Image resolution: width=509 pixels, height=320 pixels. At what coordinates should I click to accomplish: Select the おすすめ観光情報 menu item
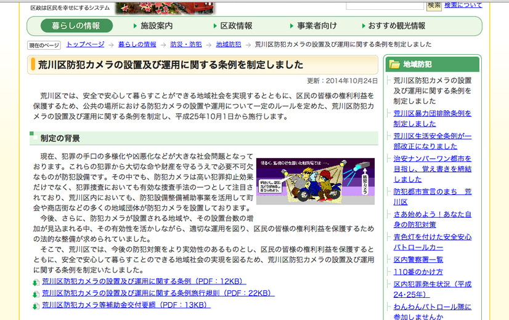pyautogui.click(x=396, y=26)
